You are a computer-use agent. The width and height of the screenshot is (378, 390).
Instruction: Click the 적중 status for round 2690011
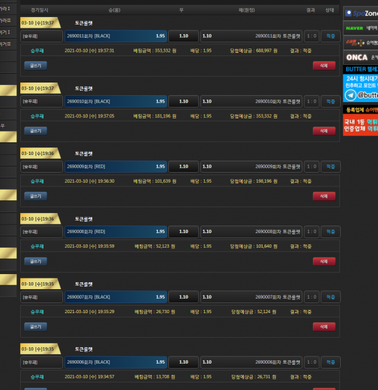330,36
